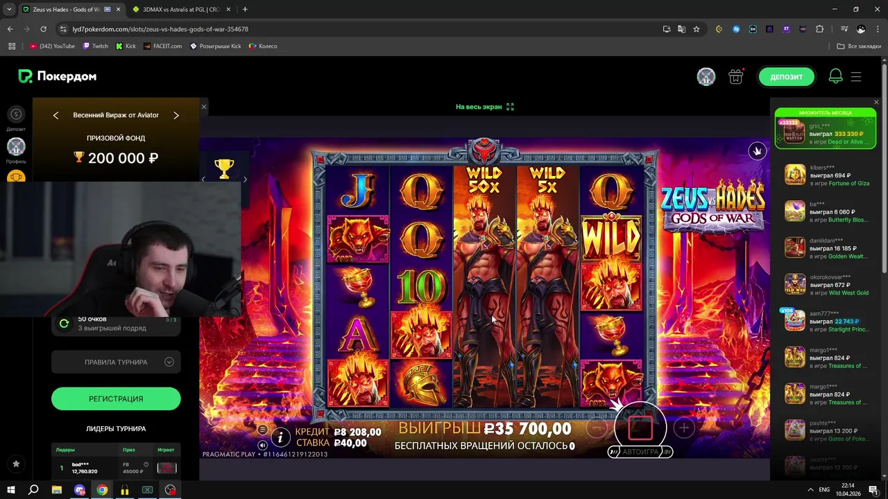Image resolution: width=888 pixels, height=499 pixels.
Task: Click the install app icon in address bar
Action: tap(667, 29)
